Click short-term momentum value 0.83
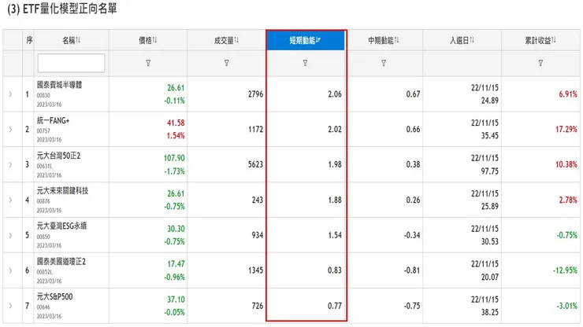The width and height of the screenshot is (583, 327). coord(335,270)
